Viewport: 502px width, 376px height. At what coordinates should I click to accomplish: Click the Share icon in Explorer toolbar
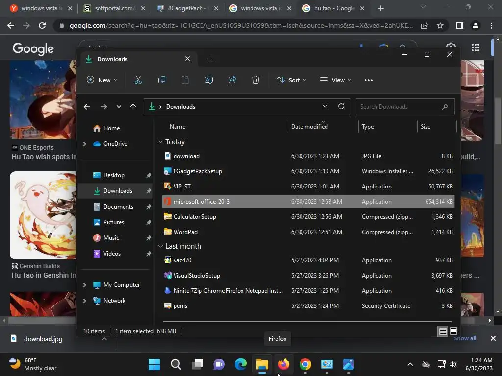[232, 80]
